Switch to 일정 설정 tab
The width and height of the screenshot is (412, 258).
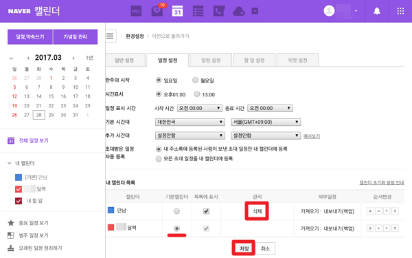pyautogui.click(x=168, y=60)
